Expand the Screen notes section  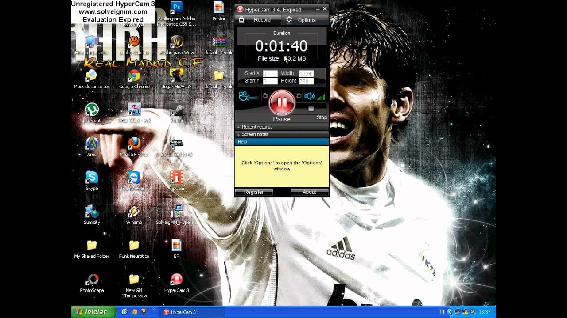coord(282,134)
